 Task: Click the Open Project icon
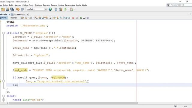coord(7,9)
